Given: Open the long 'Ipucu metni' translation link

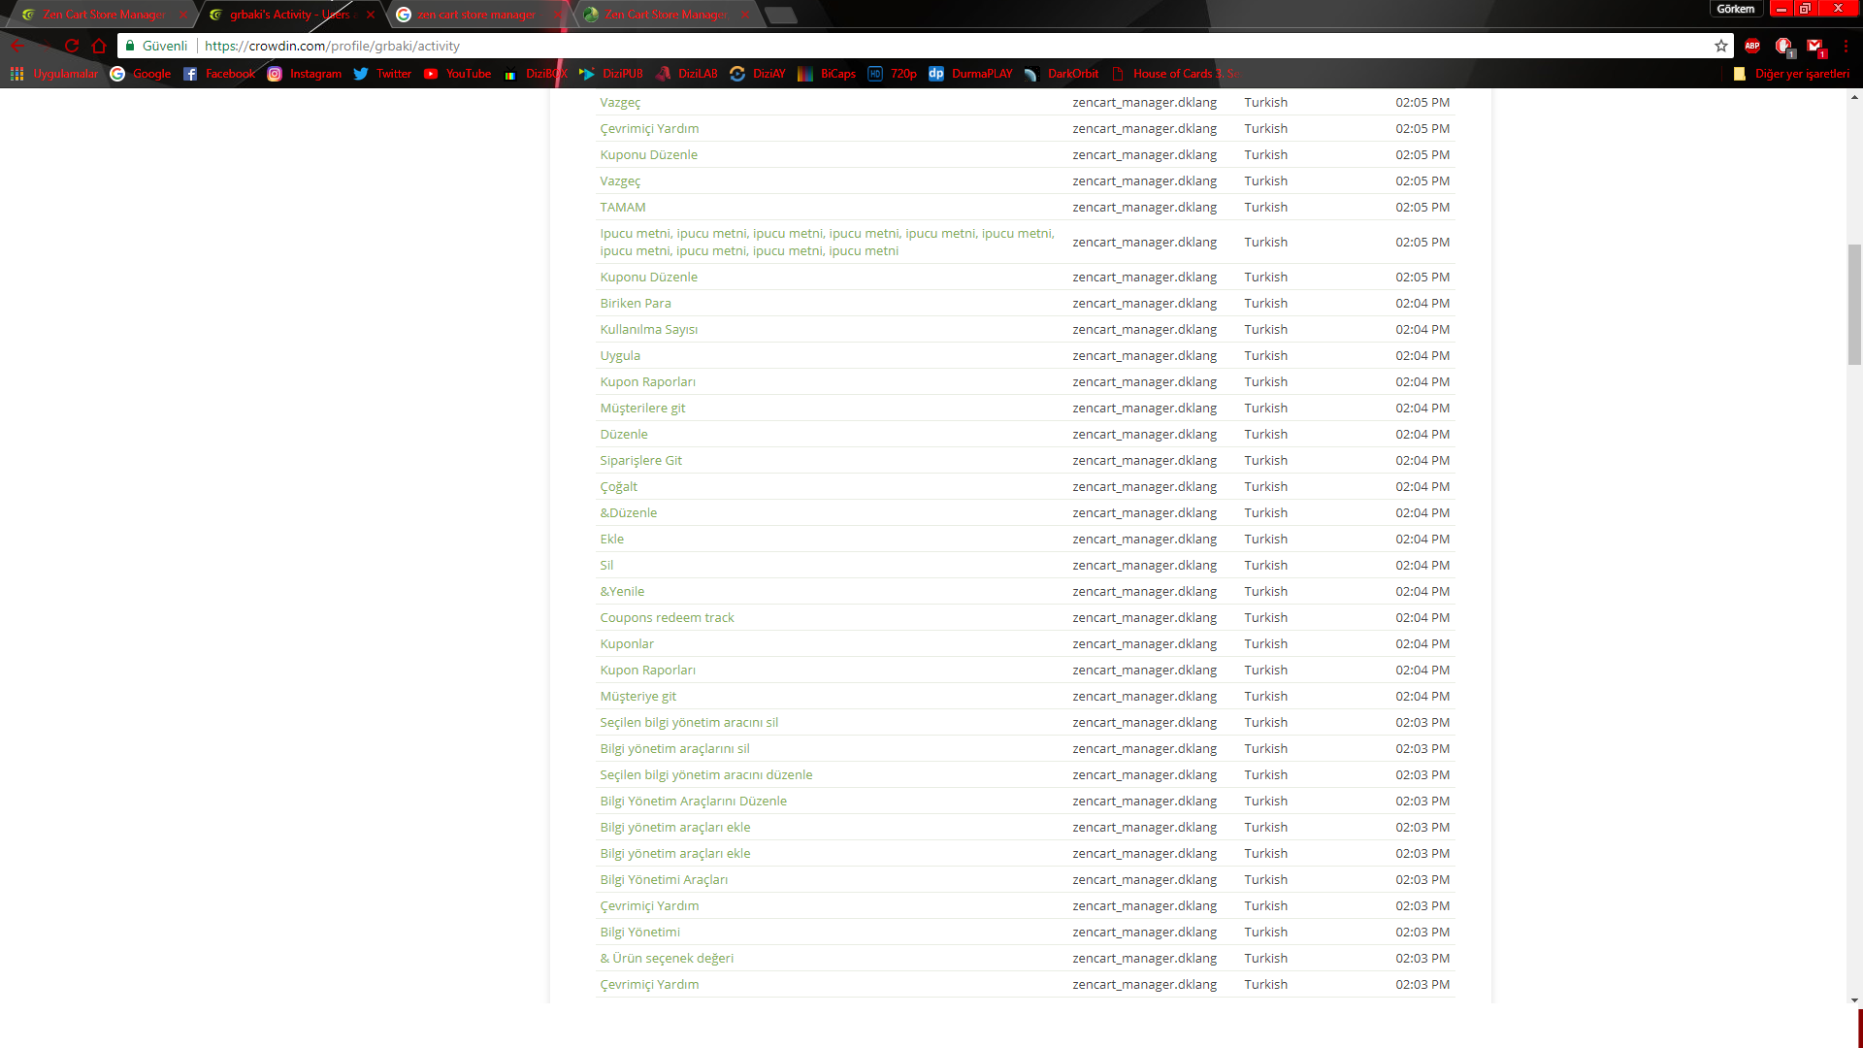Looking at the screenshot, I should pos(827,242).
